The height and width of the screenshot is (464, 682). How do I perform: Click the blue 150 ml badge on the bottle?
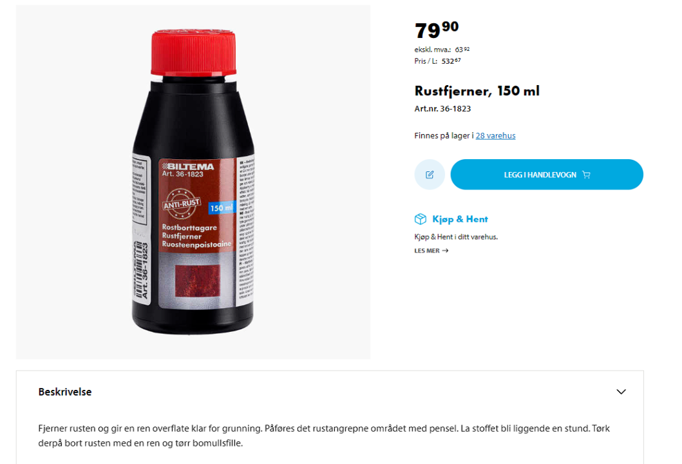pos(222,208)
